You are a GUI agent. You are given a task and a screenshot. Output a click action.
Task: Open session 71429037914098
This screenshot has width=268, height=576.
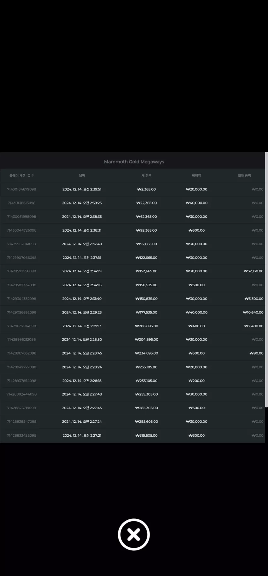(21, 326)
